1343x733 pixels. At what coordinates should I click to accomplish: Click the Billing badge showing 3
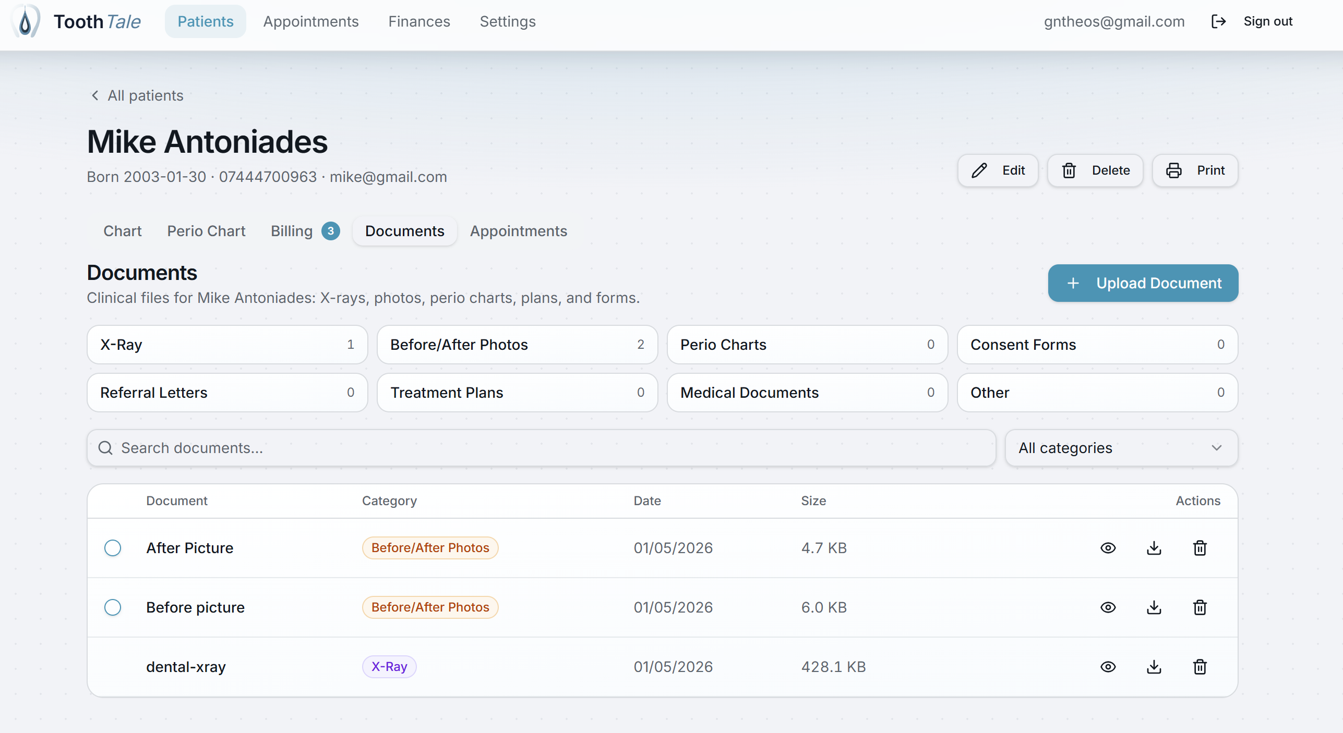pos(330,231)
